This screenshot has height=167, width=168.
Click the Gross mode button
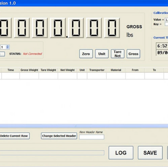click(133, 54)
